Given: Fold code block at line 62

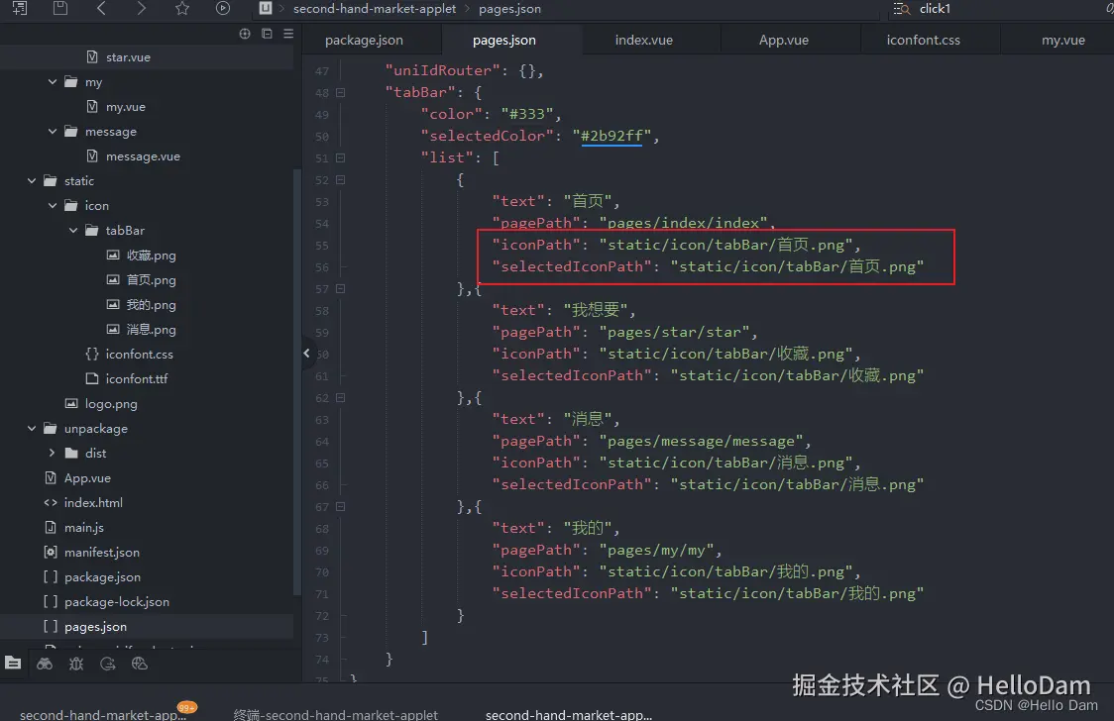Looking at the screenshot, I should 340,398.
